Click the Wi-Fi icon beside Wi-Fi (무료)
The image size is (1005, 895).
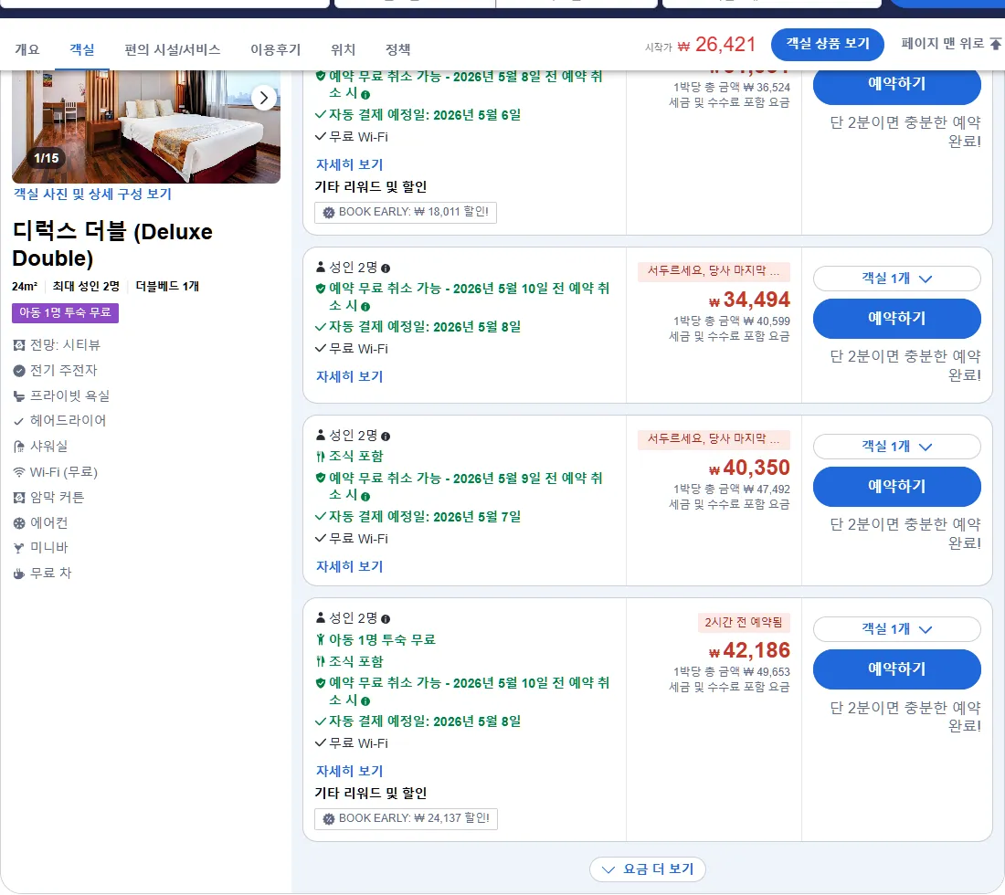pos(19,472)
